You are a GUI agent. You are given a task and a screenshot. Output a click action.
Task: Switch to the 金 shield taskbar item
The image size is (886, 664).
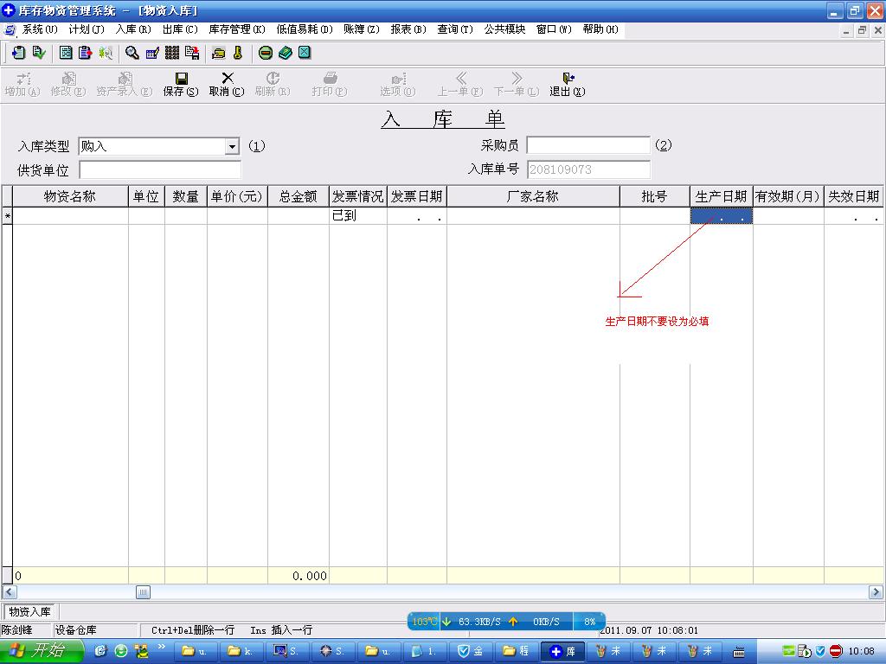click(470, 651)
